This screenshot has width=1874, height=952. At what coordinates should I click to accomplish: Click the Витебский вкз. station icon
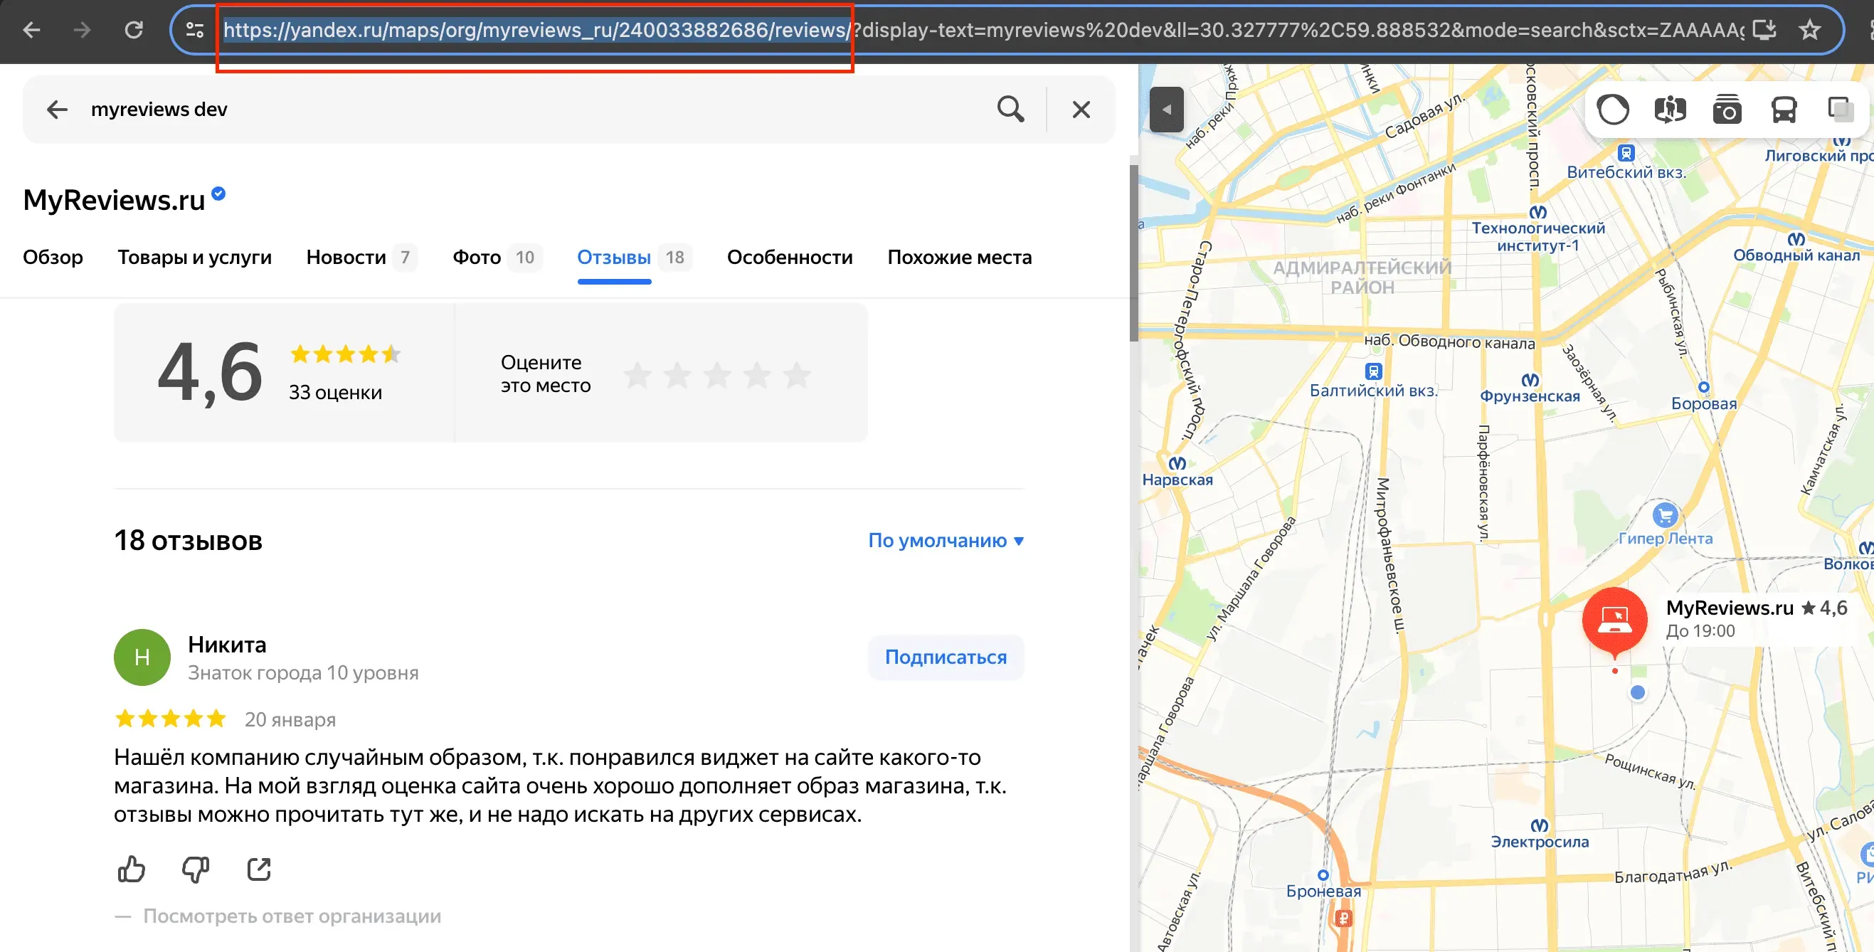[1626, 154]
